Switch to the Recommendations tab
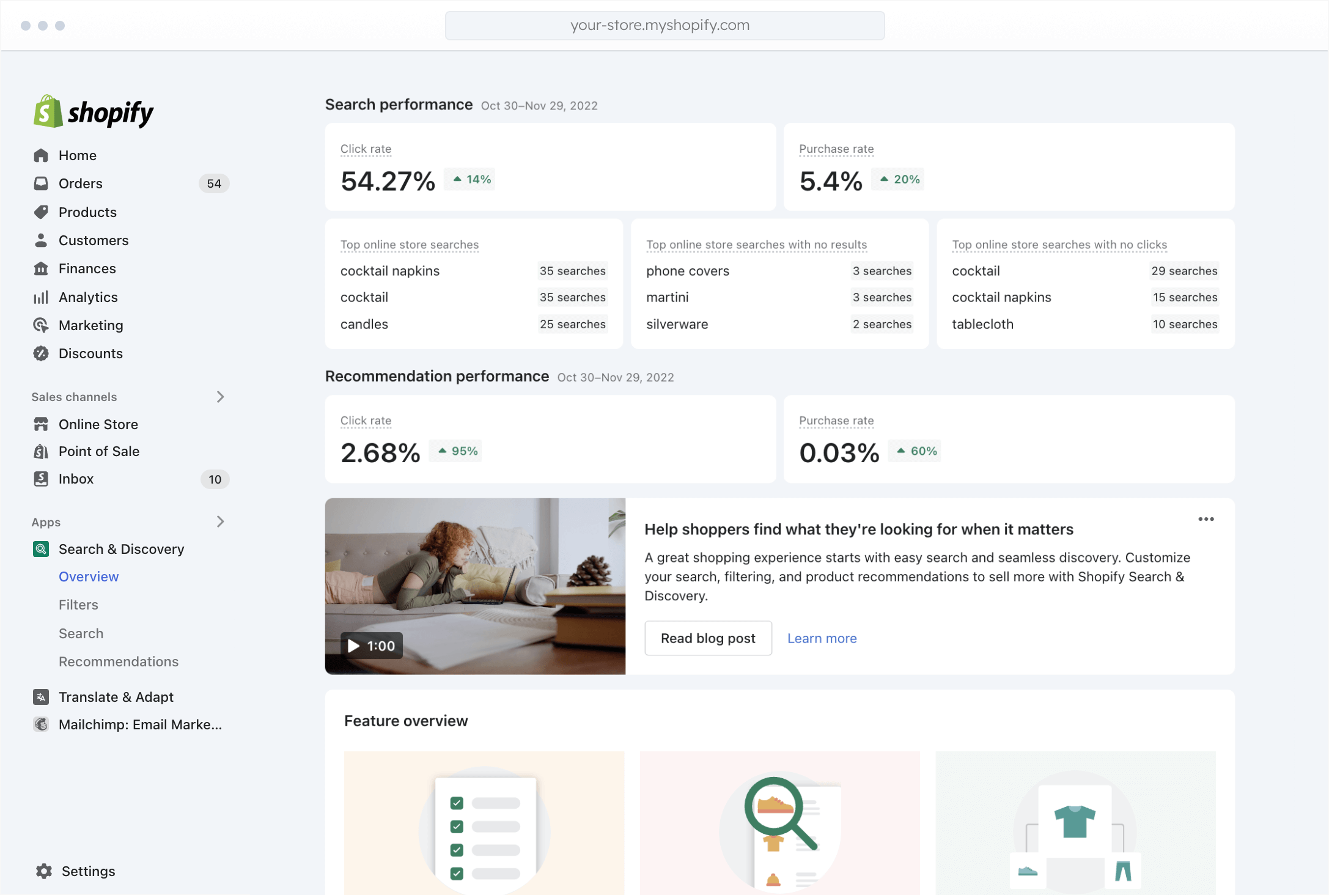1329x895 pixels. pos(119,661)
